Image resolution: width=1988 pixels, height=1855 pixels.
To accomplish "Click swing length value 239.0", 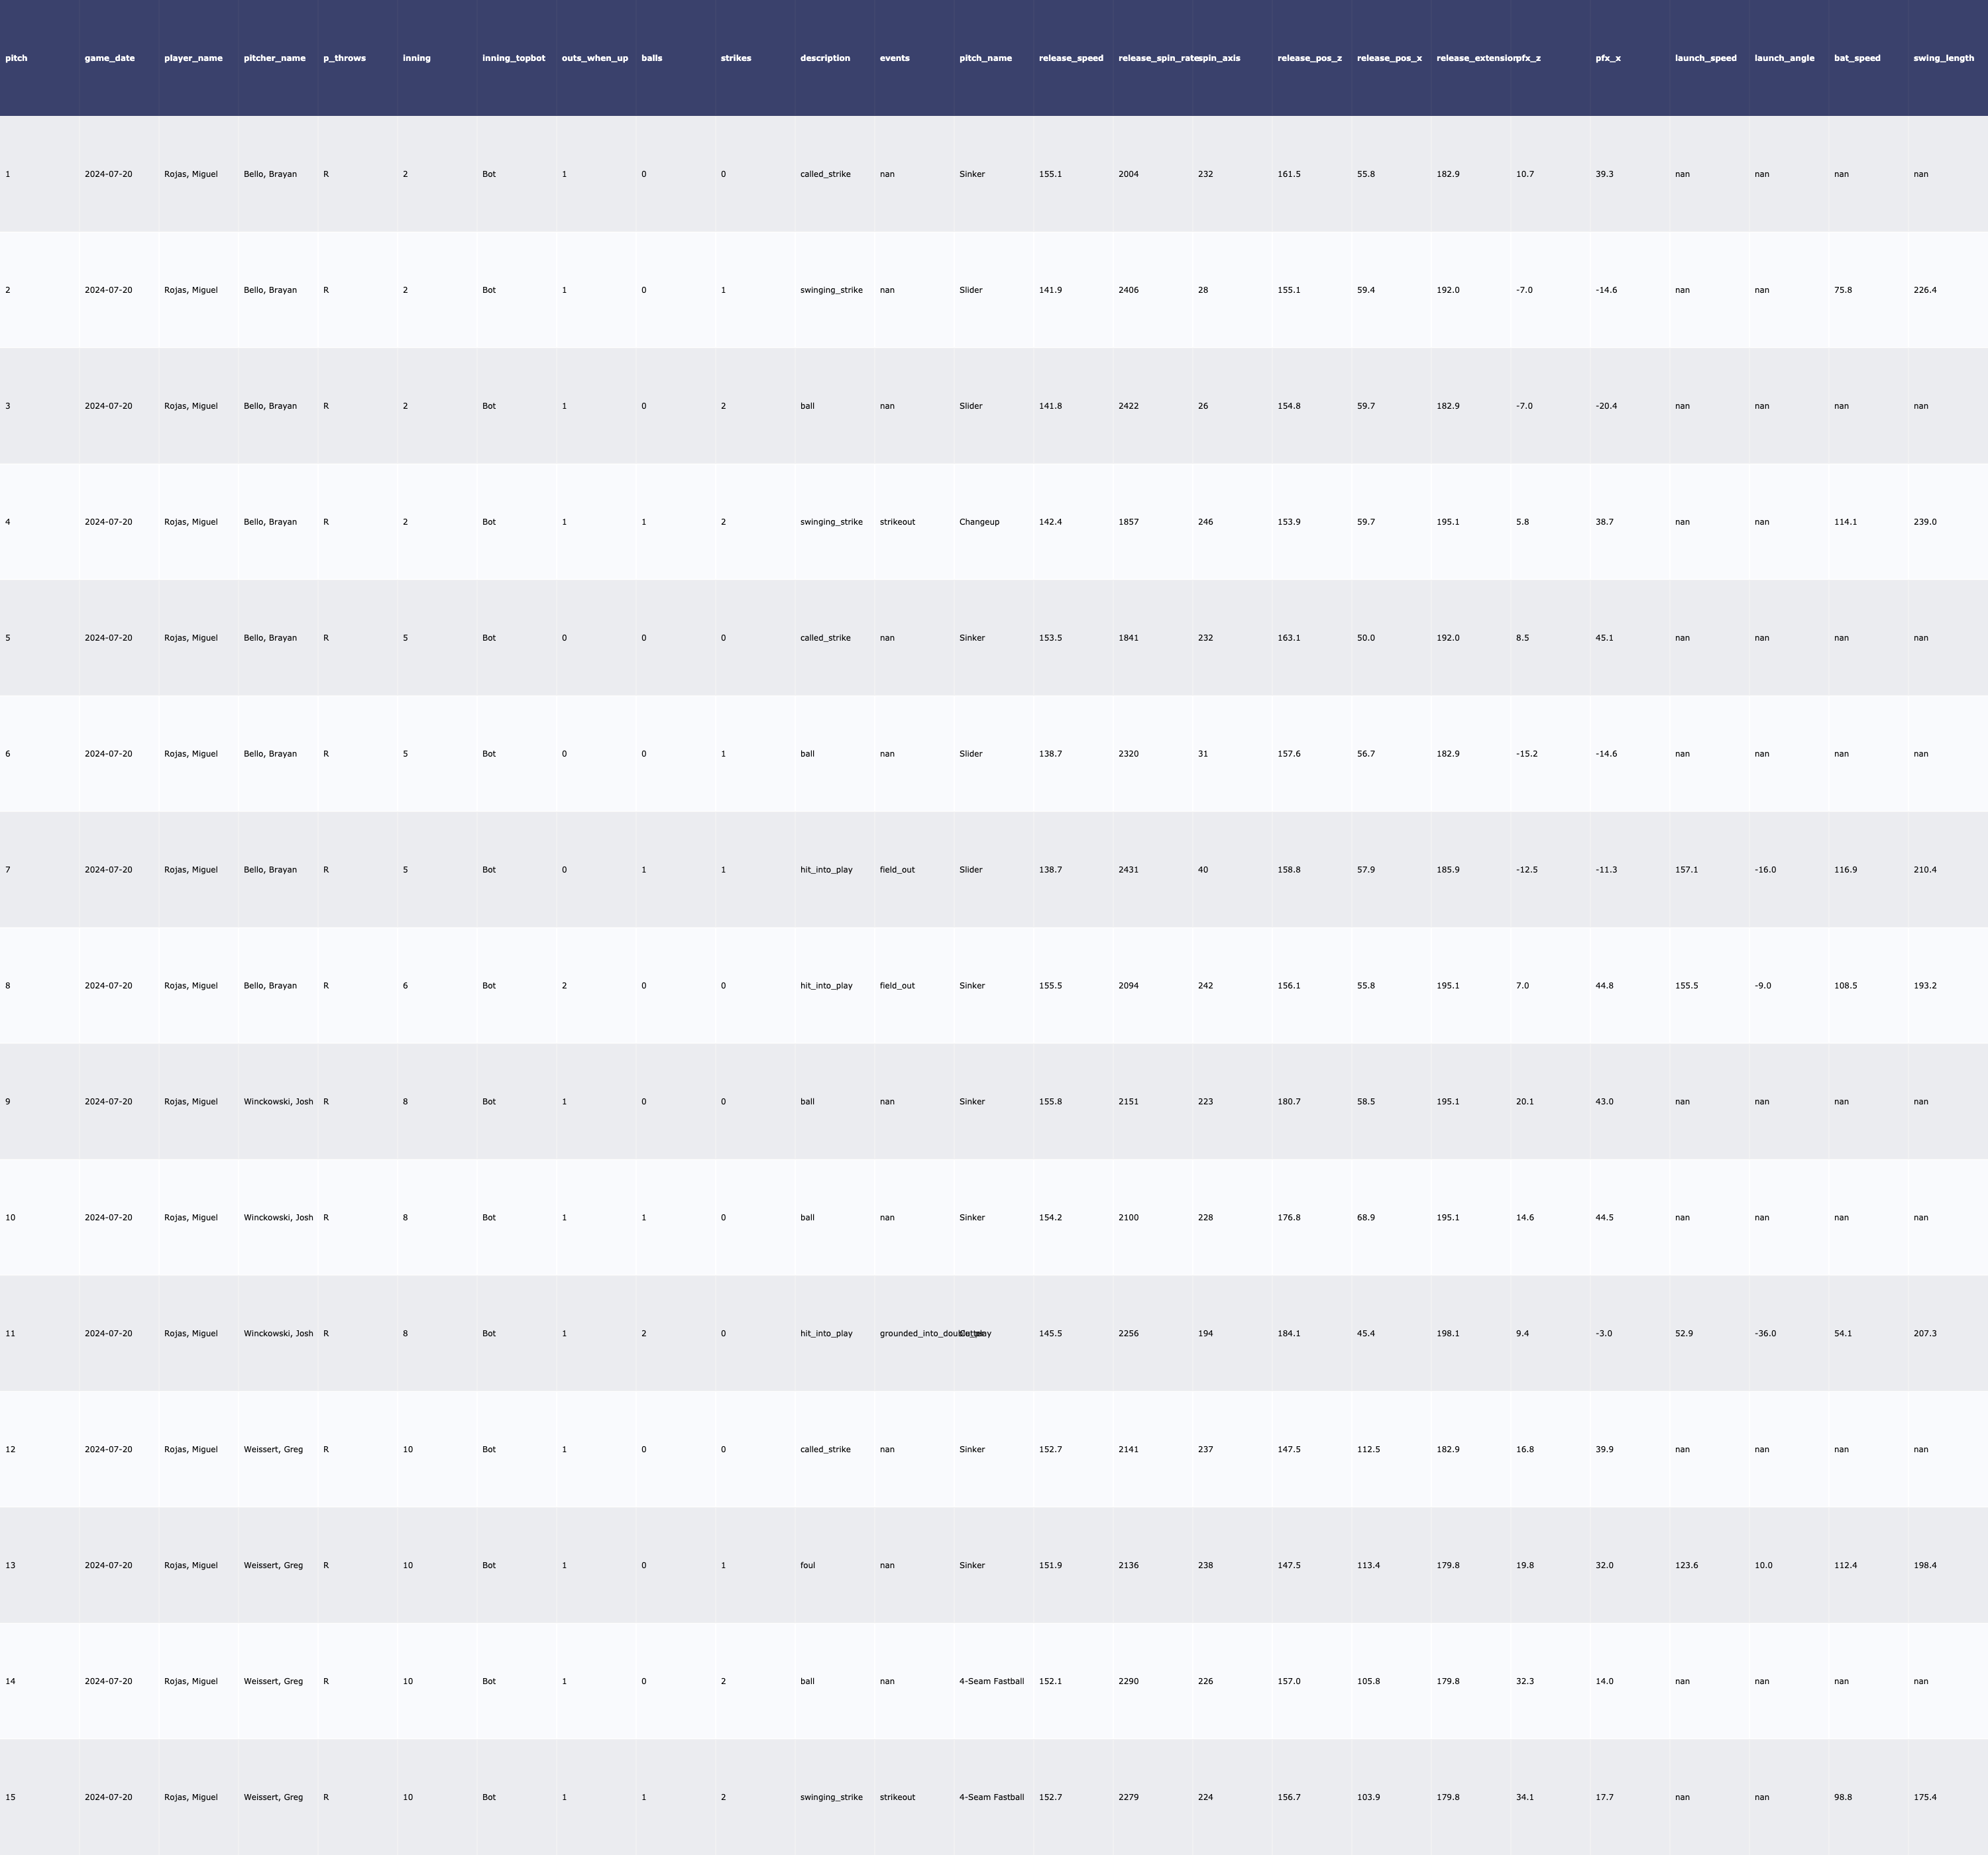I will click(x=1924, y=522).
